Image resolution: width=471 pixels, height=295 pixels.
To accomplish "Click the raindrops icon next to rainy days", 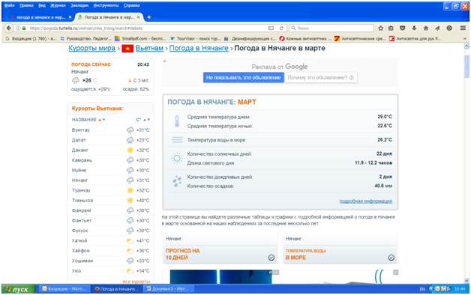I will coord(177,181).
